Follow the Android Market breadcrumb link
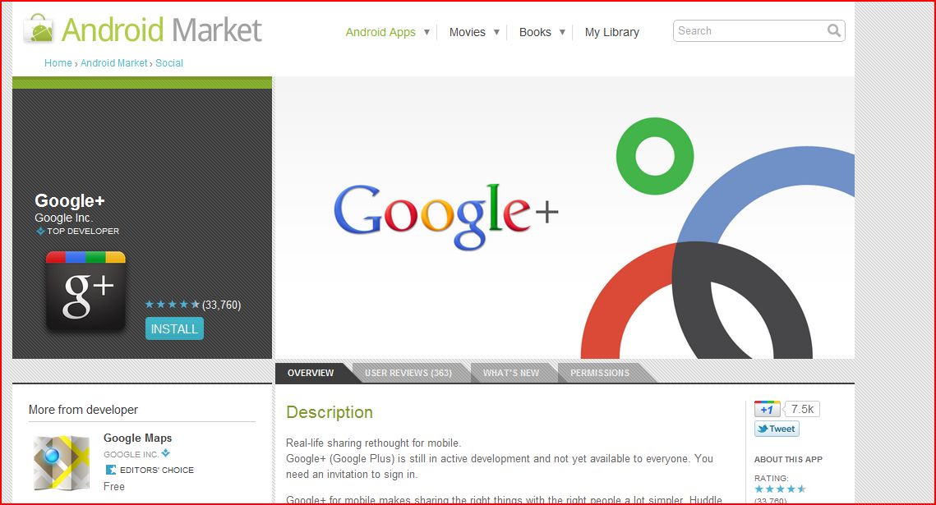The width and height of the screenshot is (936, 505). (113, 62)
